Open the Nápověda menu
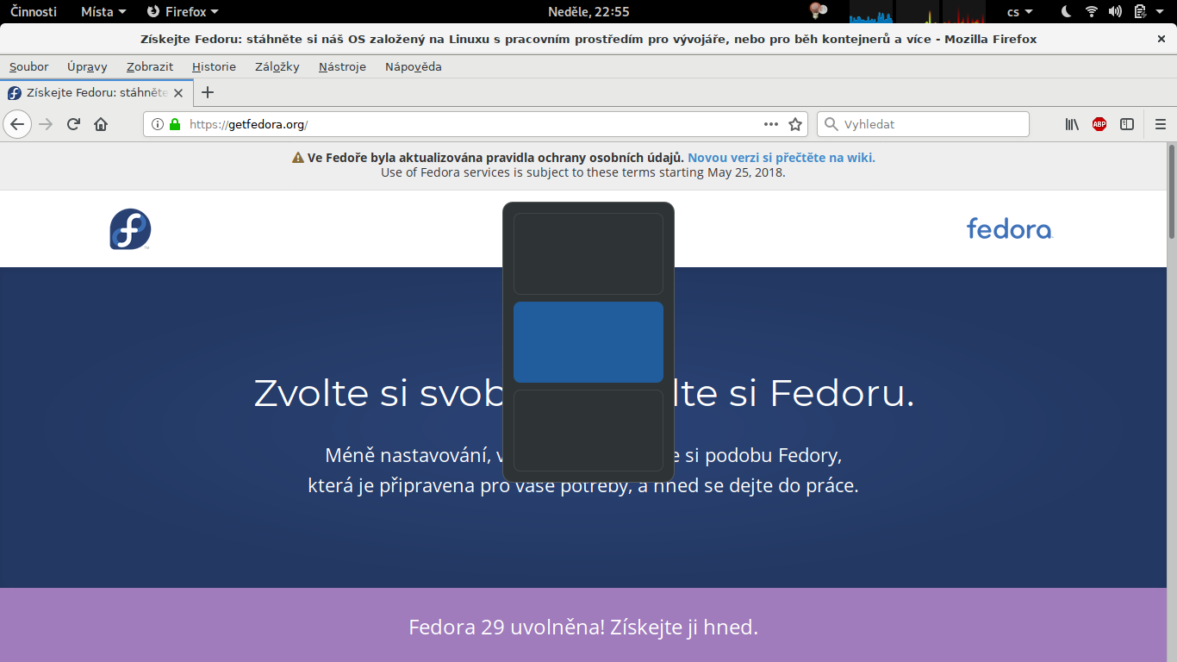Screen dimensions: 1177x662 [x=414, y=66]
